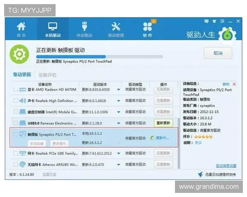Select the 本机驱动 monitor icon tab
Viewport: 247px width, 197px height.
pyautogui.click(x=53, y=30)
